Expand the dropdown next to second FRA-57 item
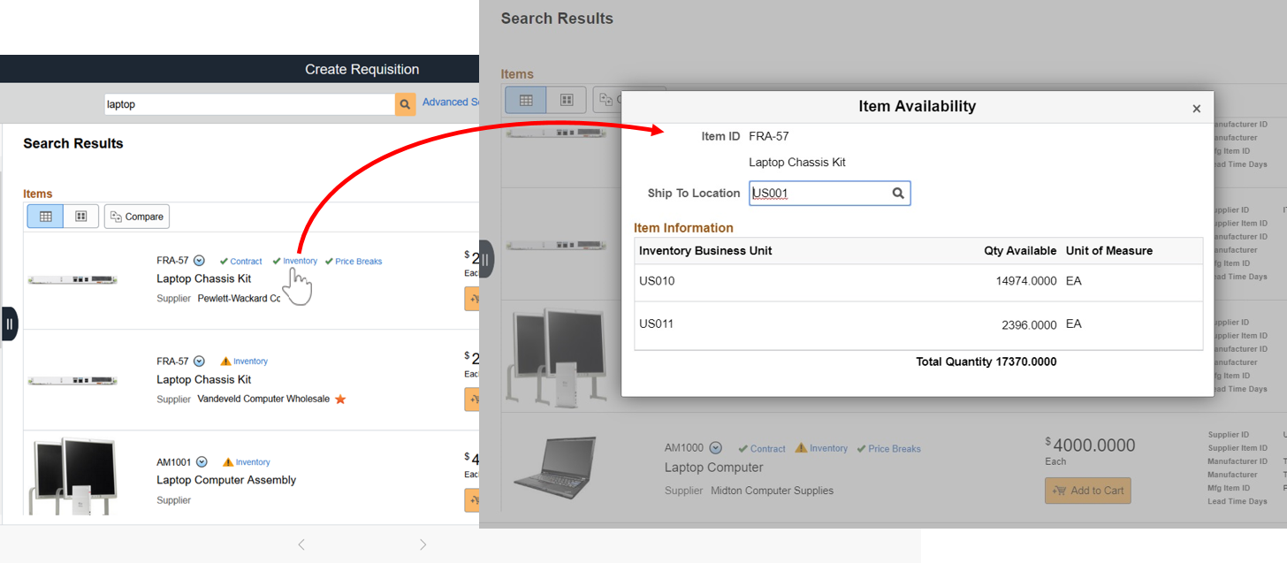1287x571 pixels. [x=199, y=362]
